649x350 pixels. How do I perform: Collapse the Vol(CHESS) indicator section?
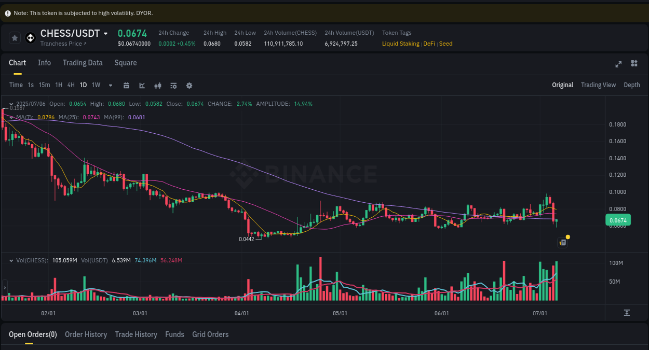[11, 260]
